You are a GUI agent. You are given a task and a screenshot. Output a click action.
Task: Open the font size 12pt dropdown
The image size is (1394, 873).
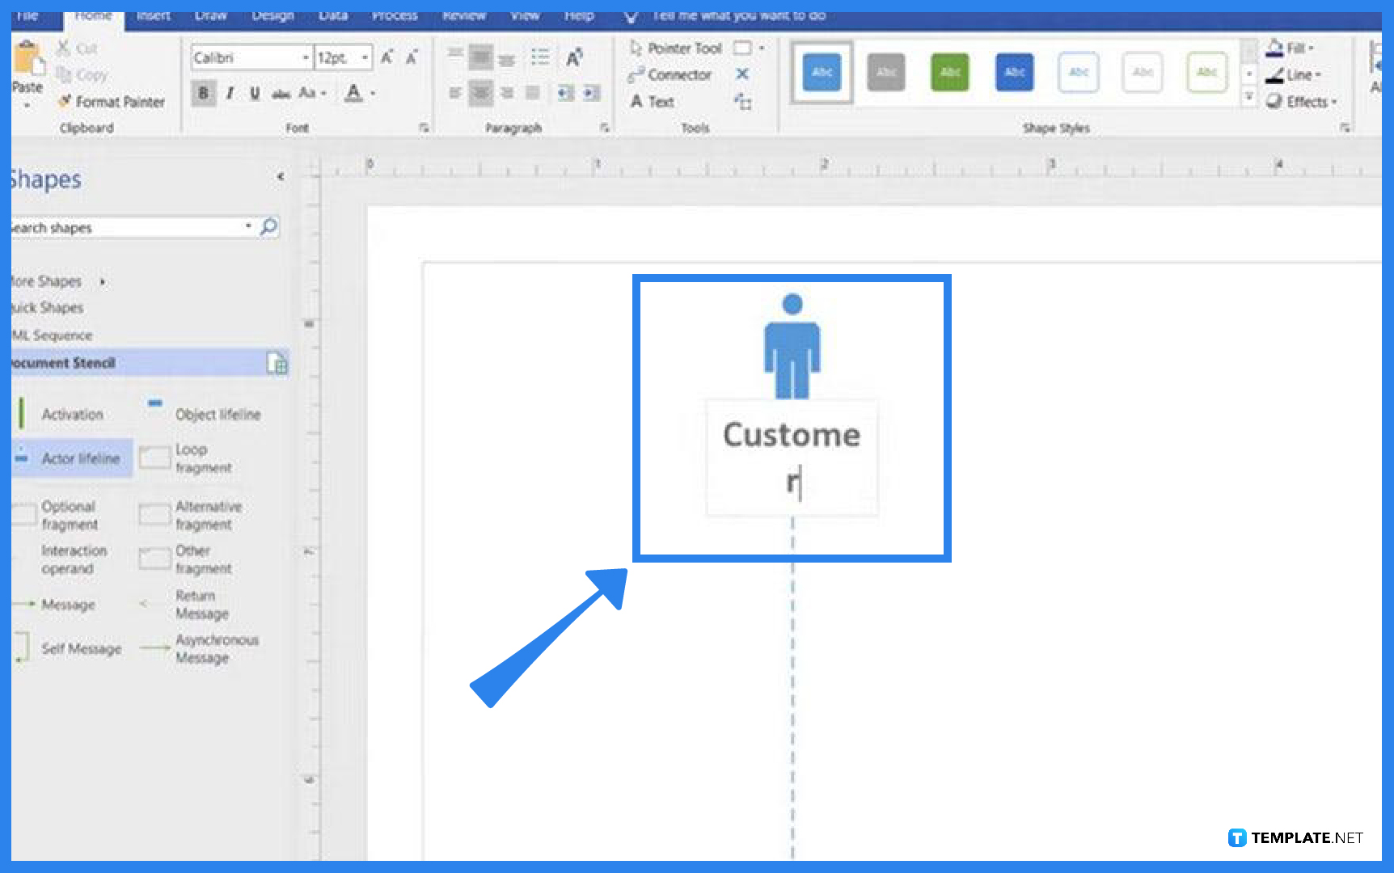click(x=365, y=57)
